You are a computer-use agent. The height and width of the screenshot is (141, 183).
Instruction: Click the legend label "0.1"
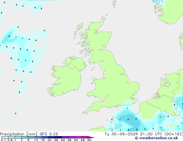click(x=3, y=140)
